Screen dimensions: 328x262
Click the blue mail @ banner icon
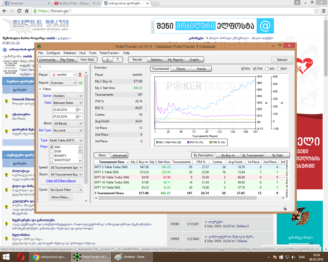click(265, 26)
